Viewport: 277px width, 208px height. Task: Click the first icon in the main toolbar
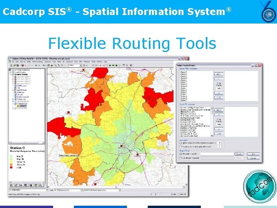(x=11, y=65)
